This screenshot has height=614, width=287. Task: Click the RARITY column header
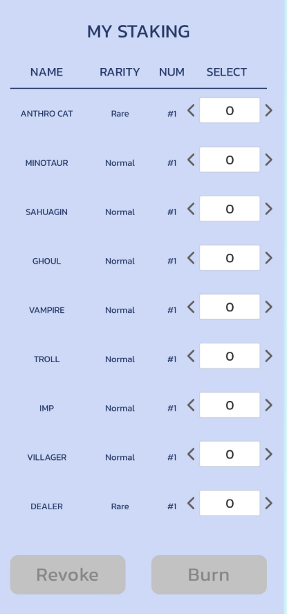[120, 72]
